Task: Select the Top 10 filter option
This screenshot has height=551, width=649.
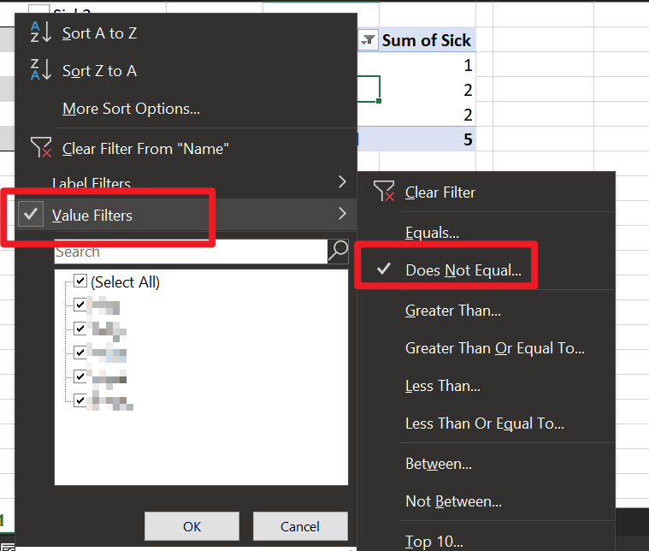Action: [x=434, y=541]
